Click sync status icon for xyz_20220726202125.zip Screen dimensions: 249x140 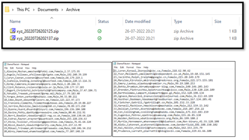click(x=100, y=31)
